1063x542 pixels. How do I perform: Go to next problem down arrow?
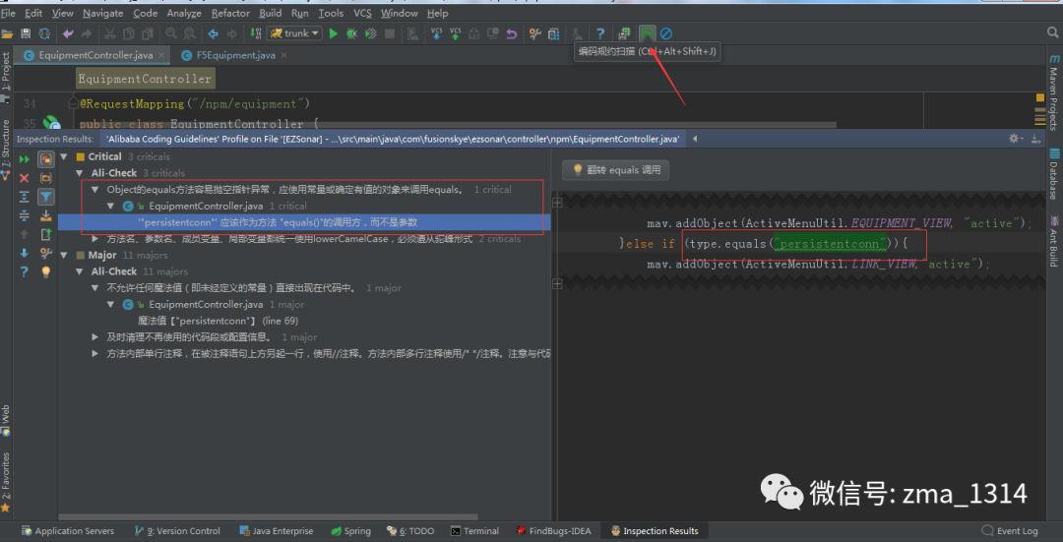25,253
